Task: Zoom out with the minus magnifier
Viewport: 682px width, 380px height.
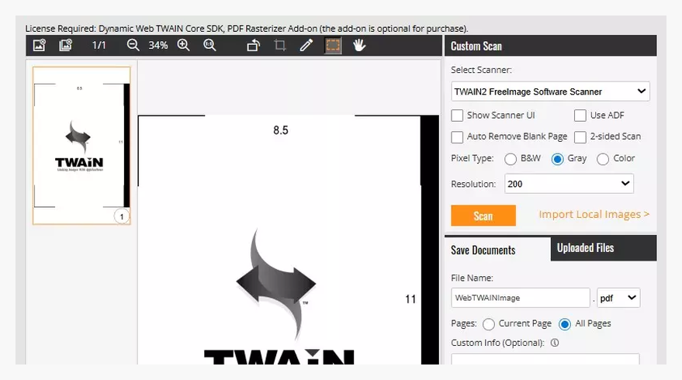Action: (x=133, y=45)
